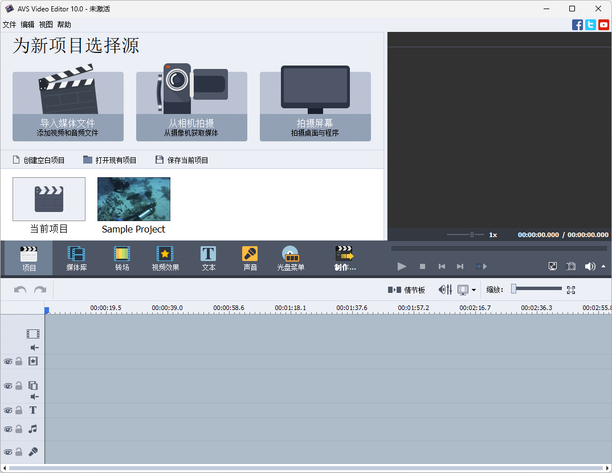
Task: Collapse the audio mixer panel
Action: [x=444, y=289]
